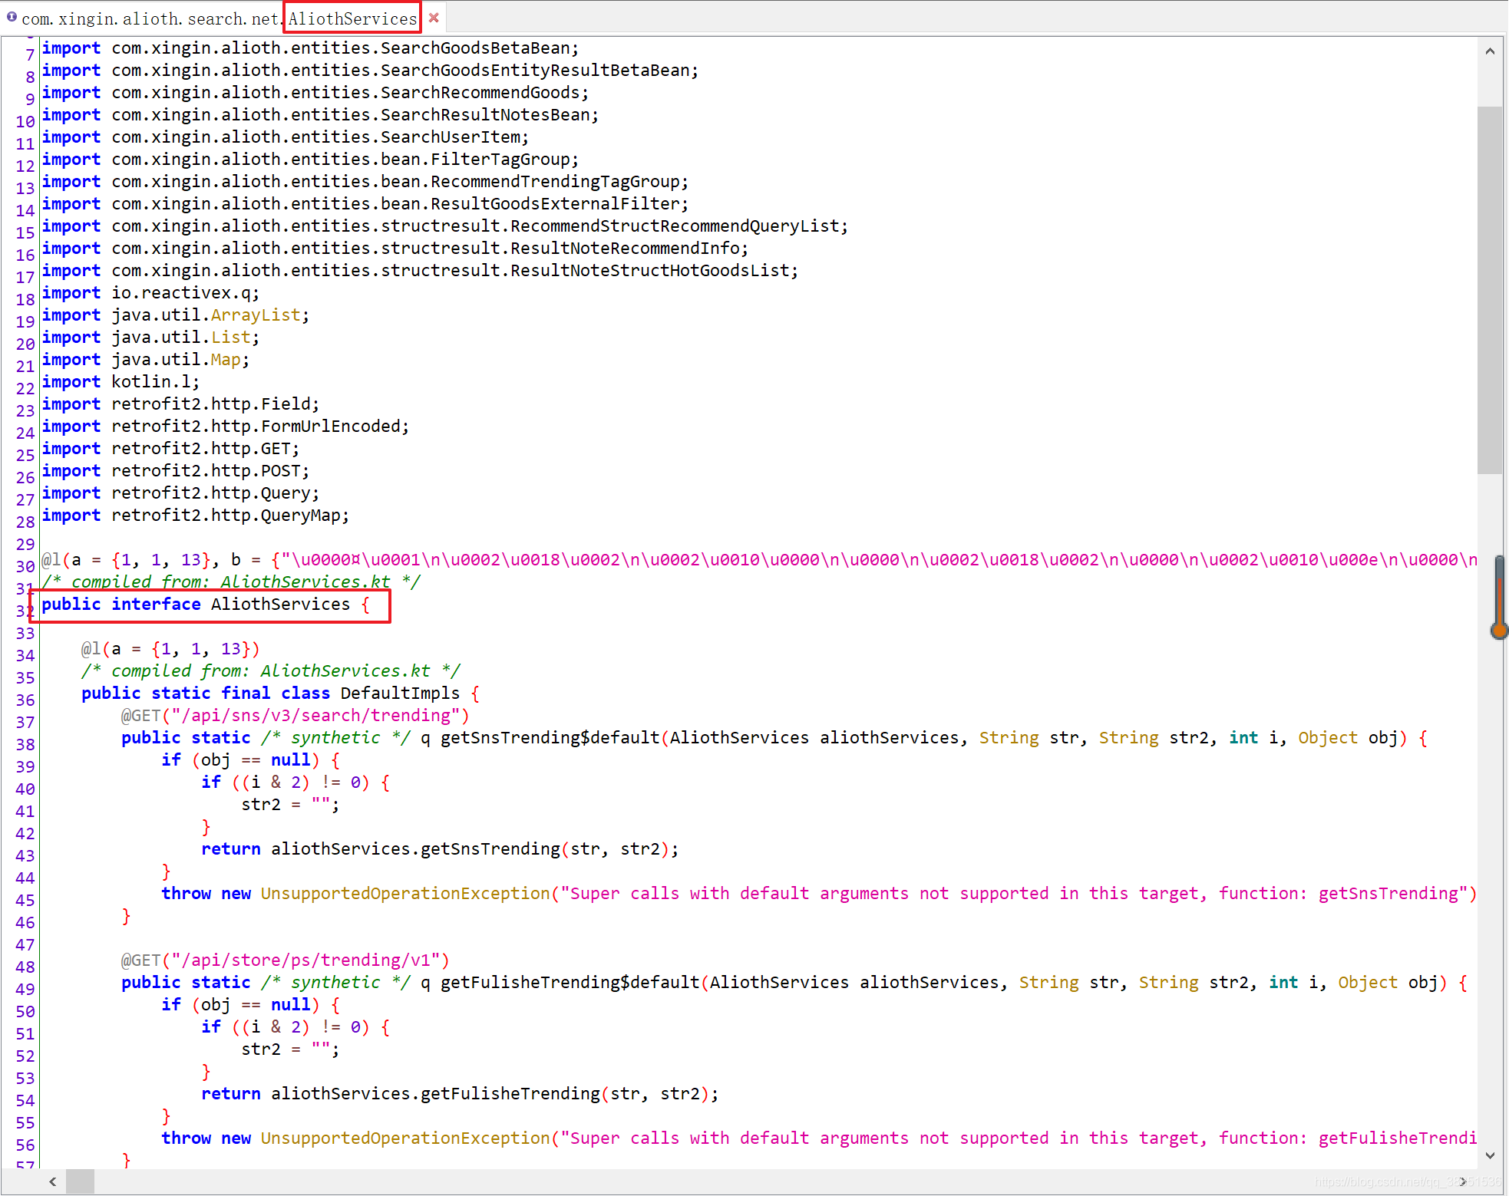Close the AliothServices tab

434,18
